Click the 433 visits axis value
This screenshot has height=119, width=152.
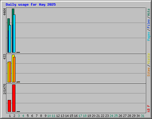[x=4, y=57]
